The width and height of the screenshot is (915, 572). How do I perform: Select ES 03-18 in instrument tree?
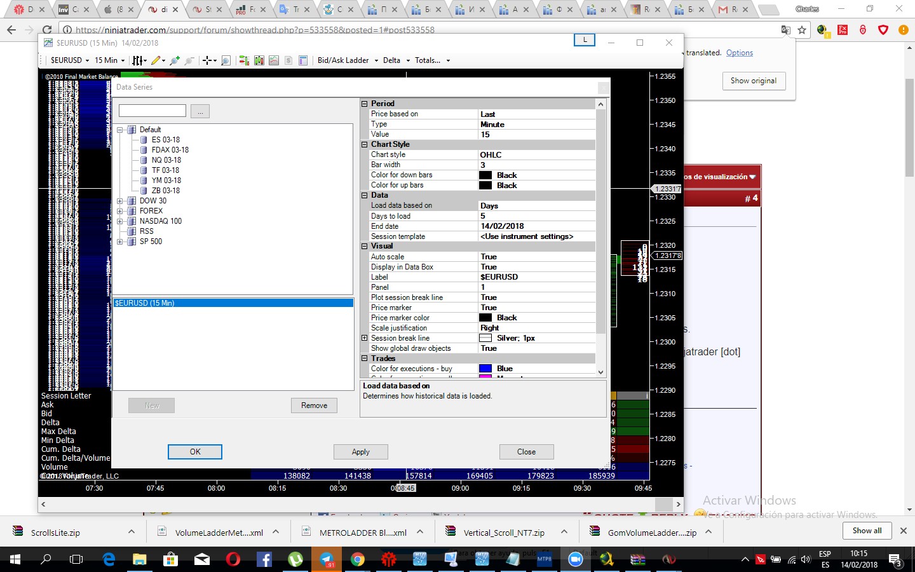[x=165, y=140]
